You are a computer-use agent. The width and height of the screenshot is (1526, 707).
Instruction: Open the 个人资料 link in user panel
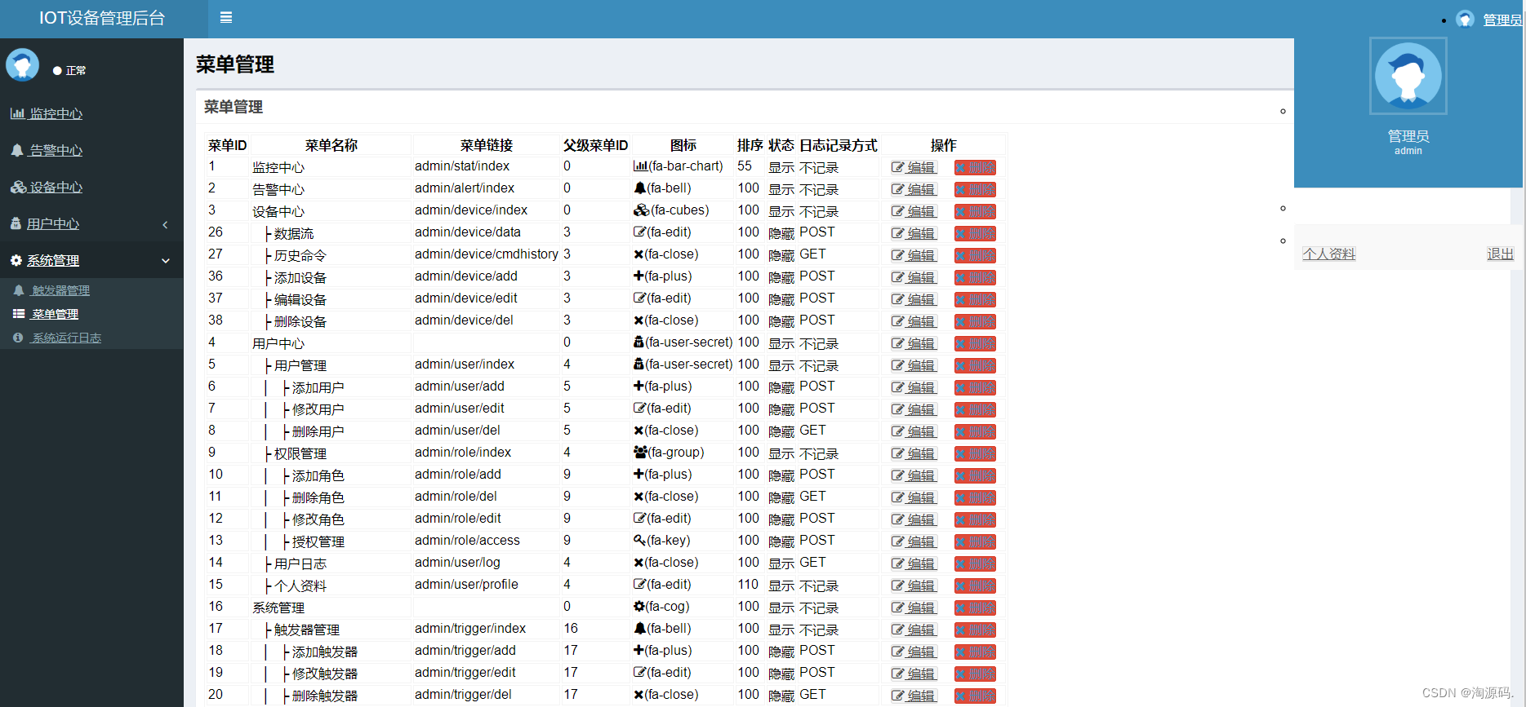1328,254
